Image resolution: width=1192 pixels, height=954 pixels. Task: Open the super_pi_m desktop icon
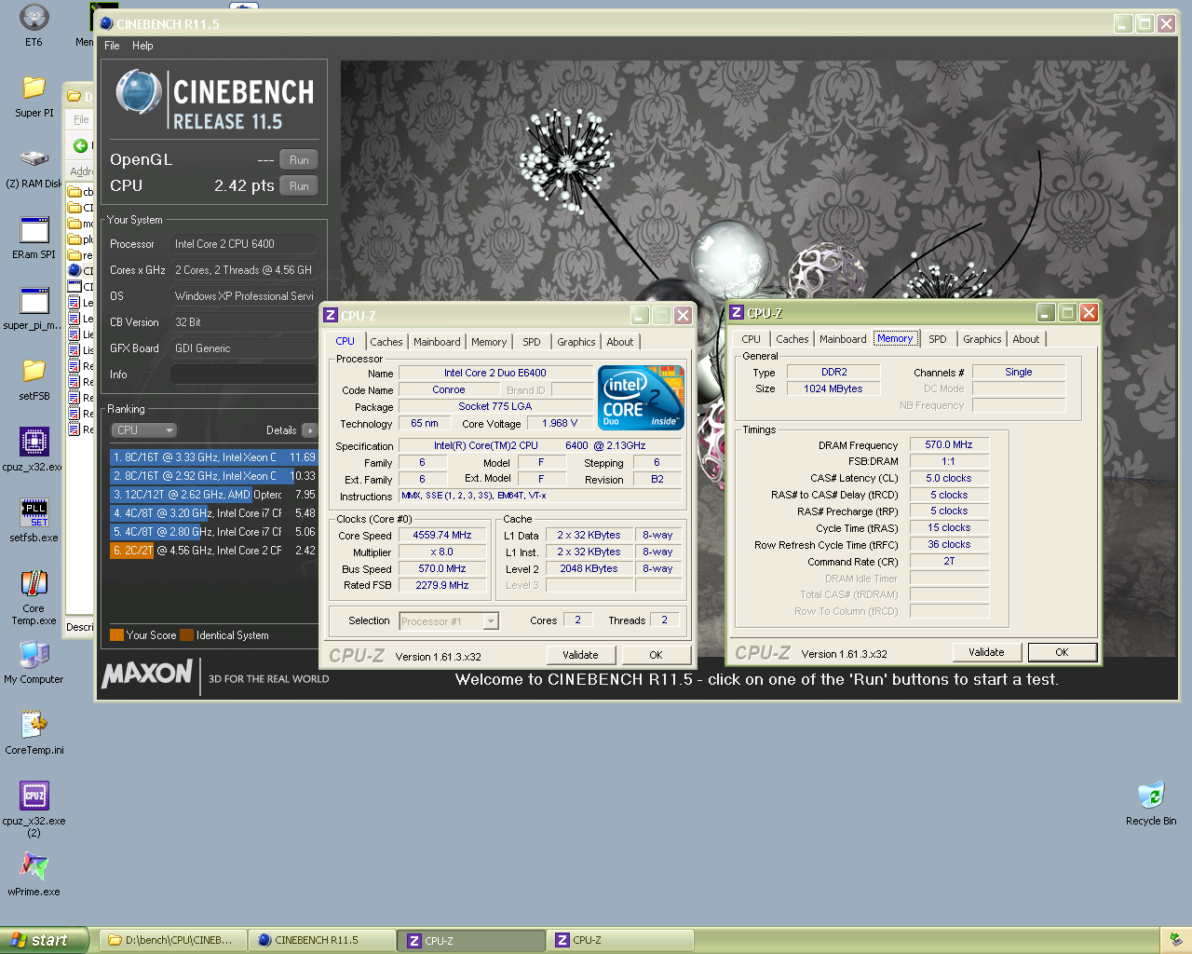tap(34, 300)
